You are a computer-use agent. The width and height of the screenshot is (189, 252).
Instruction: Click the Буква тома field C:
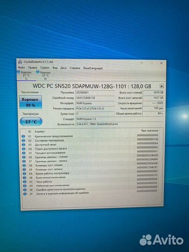click(x=95, y=113)
